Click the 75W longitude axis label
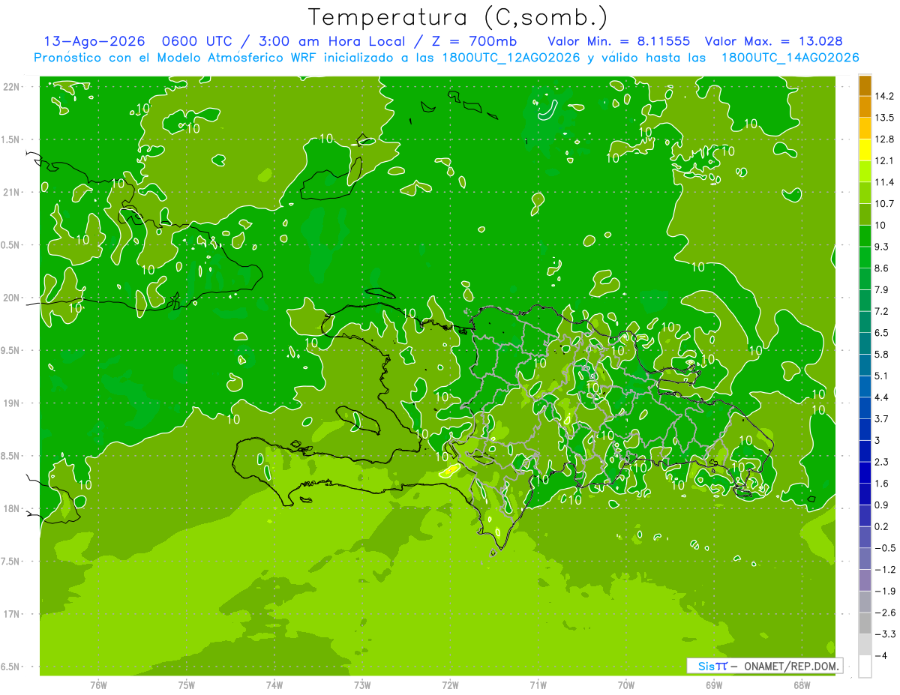The width and height of the screenshot is (900, 695). click(x=187, y=685)
